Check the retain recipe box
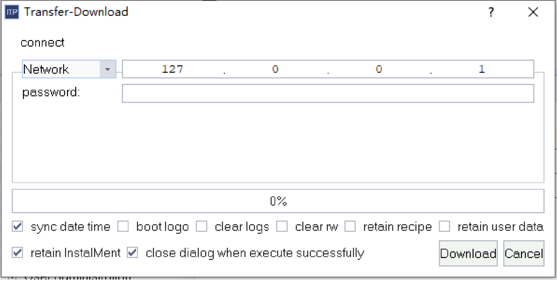Screen dimensions: 557x281 click(x=350, y=226)
